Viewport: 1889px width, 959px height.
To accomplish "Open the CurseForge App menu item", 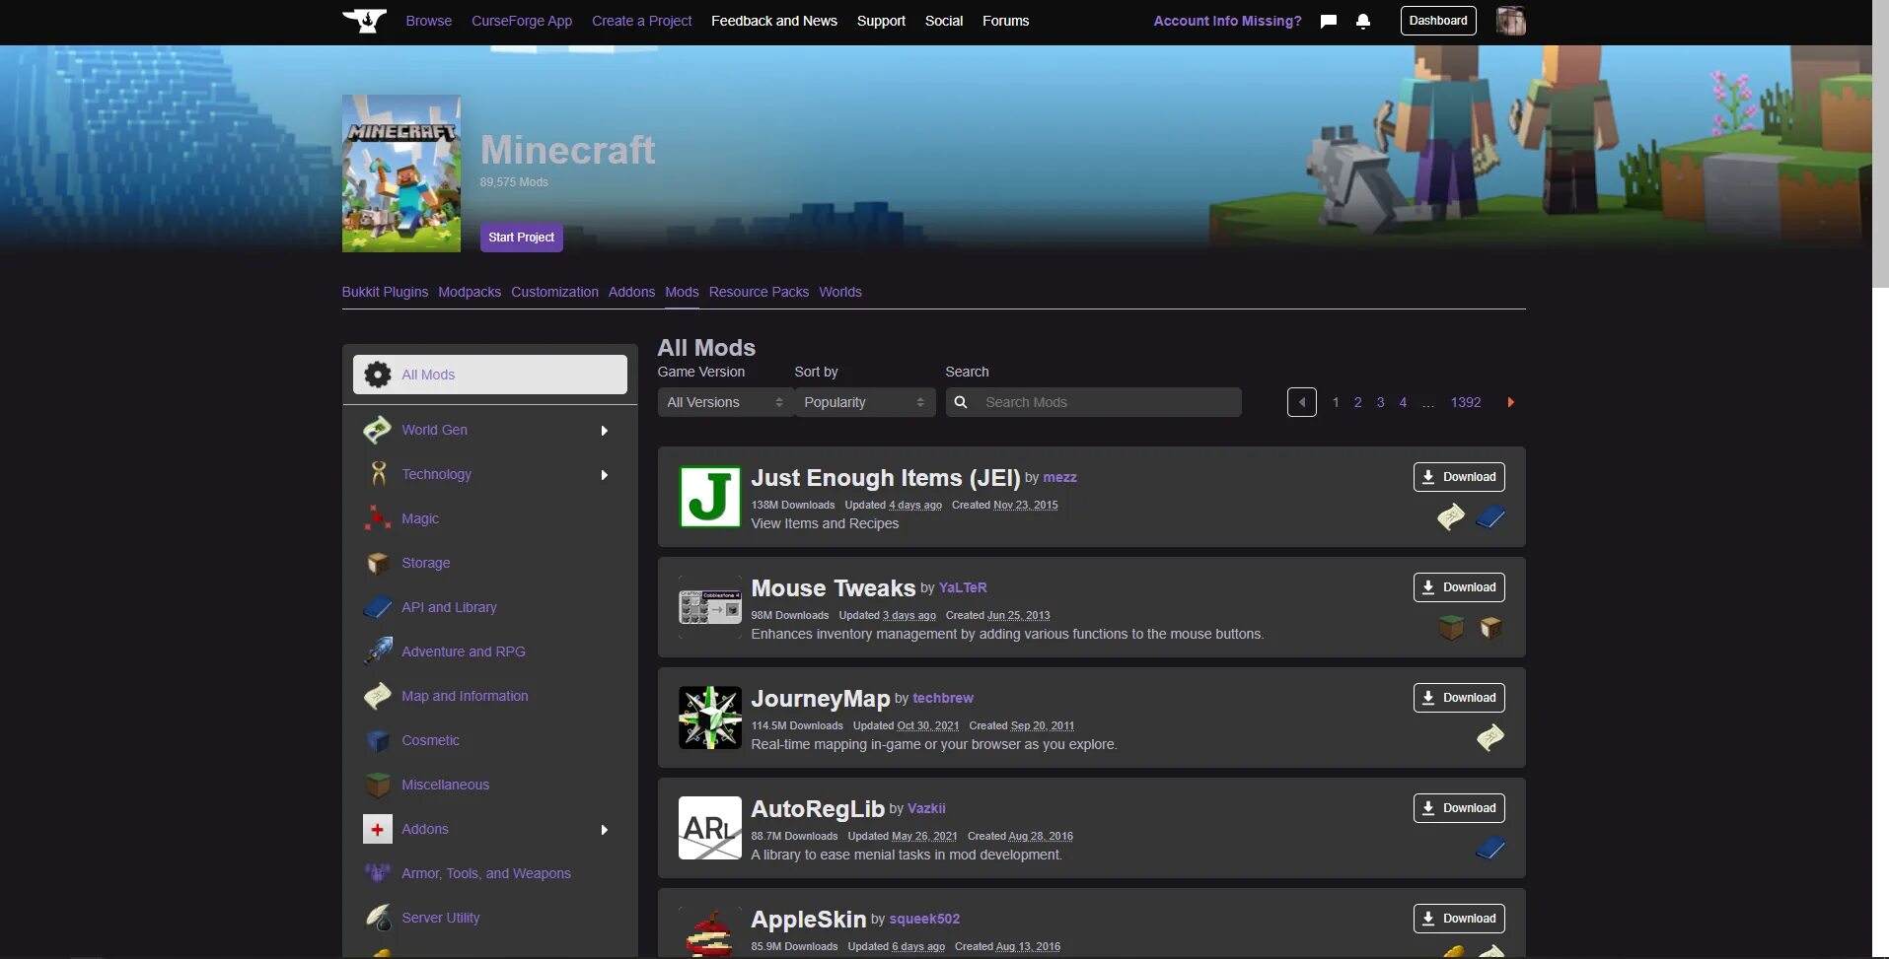I will [x=522, y=21].
